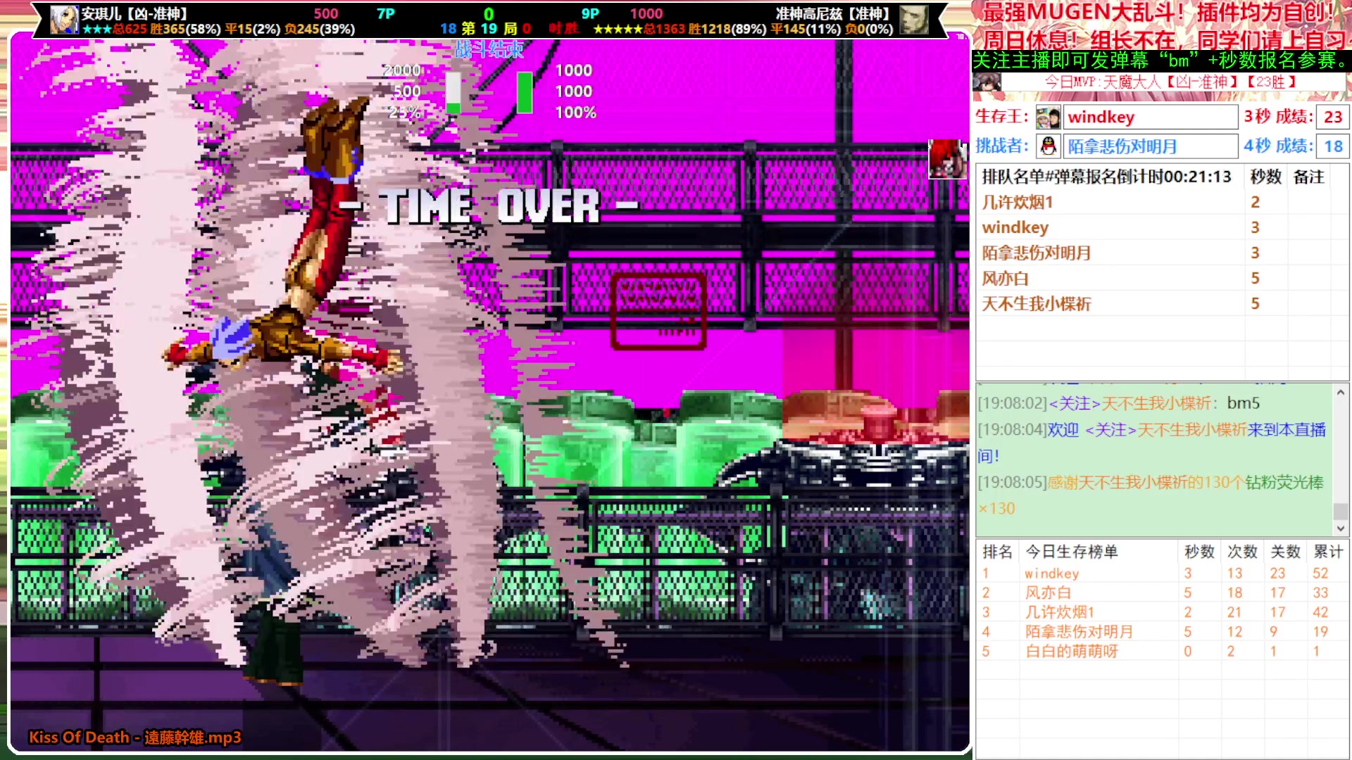Screen dimensions: 1352x760
Task: Click the round counter 第 19 局
Action: point(489,29)
